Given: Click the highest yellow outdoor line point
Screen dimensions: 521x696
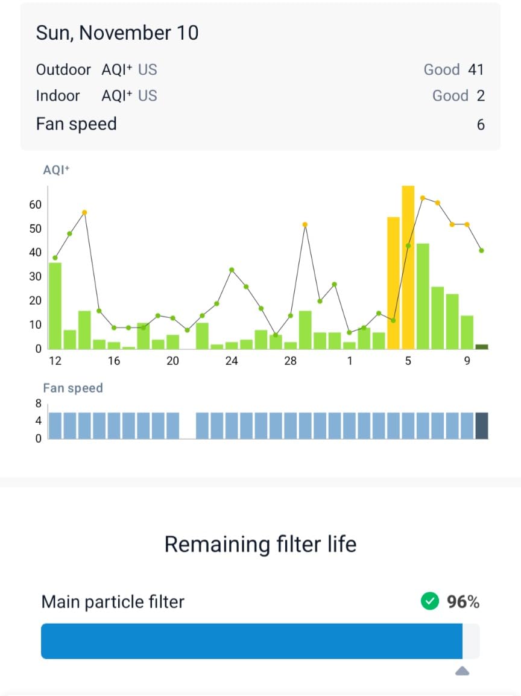Looking at the screenshot, I should coord(423,198).
